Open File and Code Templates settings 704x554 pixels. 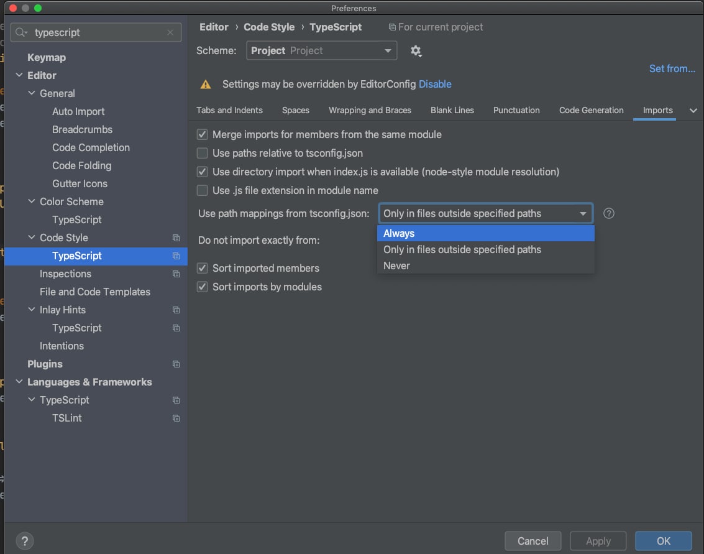[x=94, y=292]
